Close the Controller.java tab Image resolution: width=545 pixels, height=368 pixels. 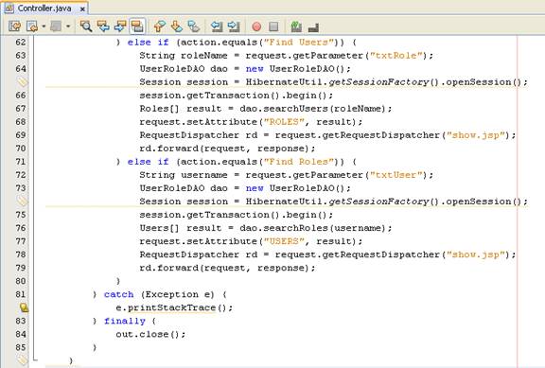point(82,9)
